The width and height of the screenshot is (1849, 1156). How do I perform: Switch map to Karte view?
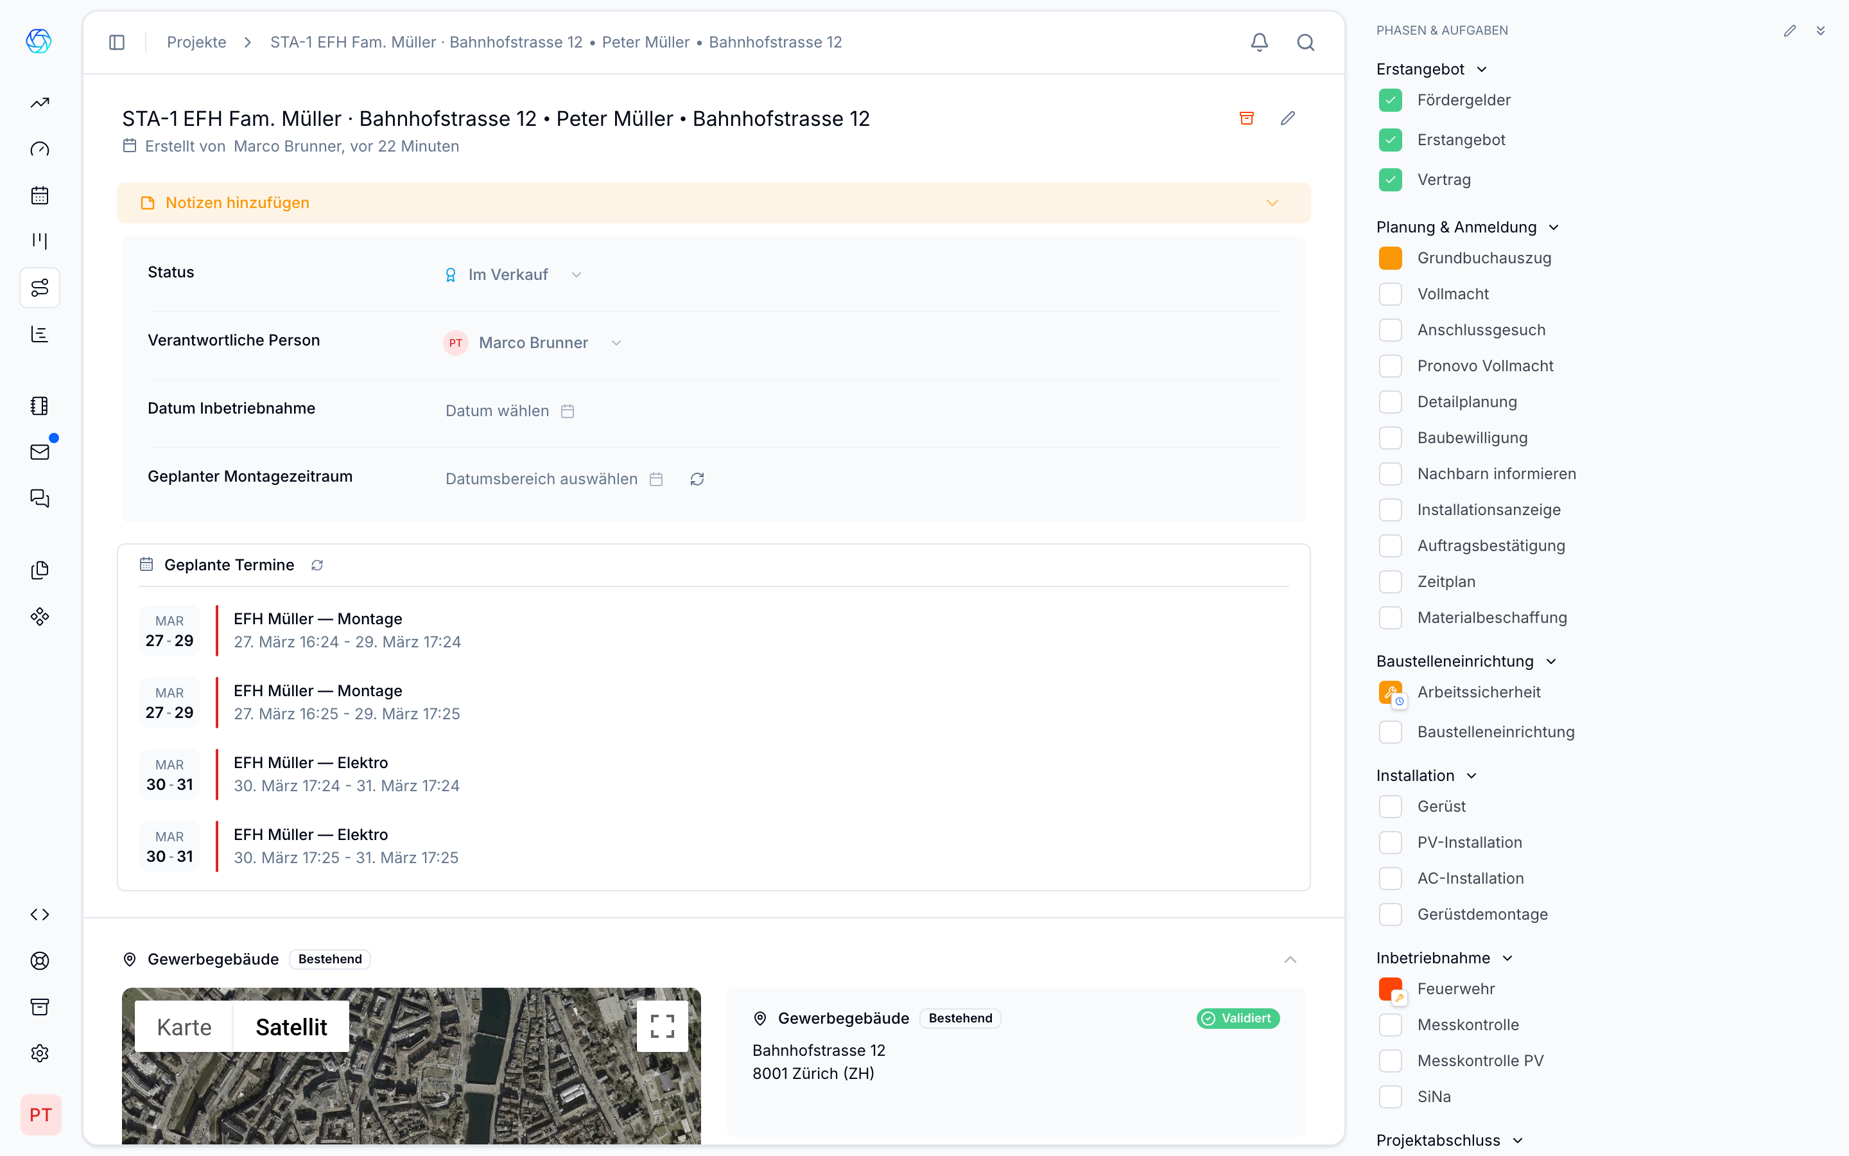pos(184,1027)
